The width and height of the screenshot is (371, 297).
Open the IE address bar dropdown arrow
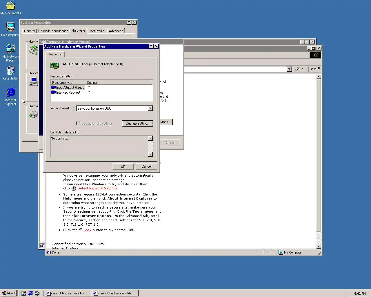(x=289, y=69)
